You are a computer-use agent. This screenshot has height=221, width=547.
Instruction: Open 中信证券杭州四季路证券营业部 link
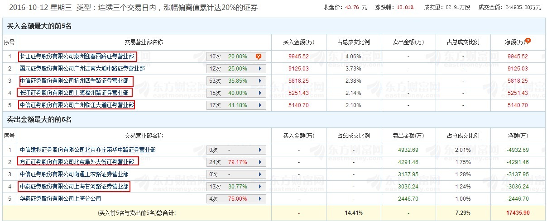[74, 81]
